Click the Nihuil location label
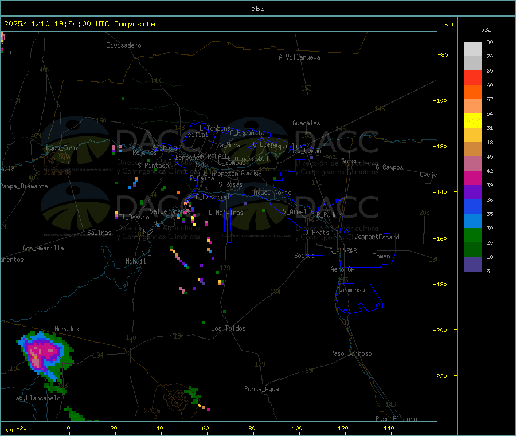 coord(135,261)
